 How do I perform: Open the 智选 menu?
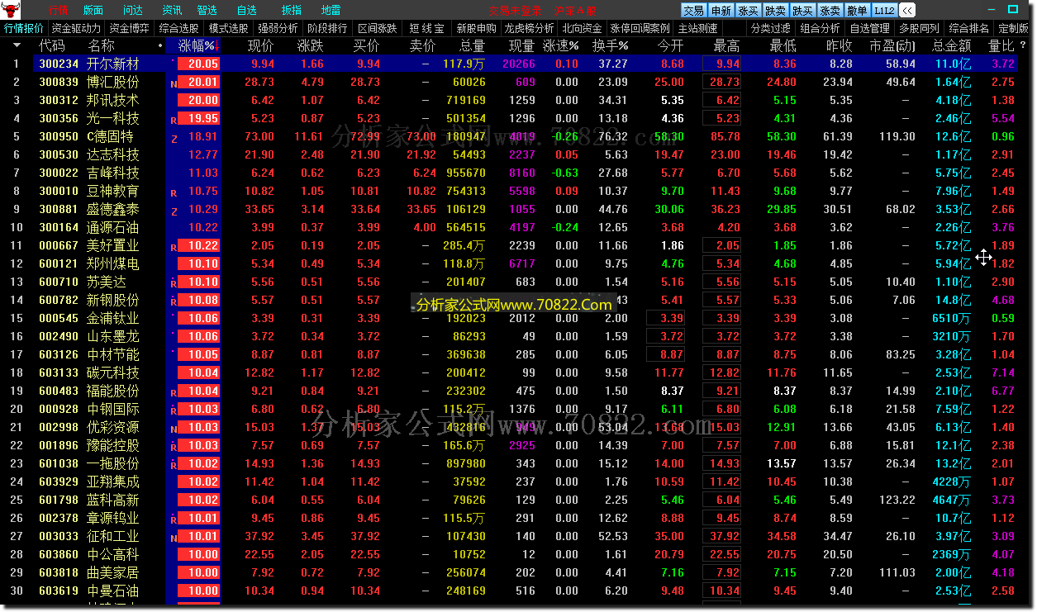207,11
